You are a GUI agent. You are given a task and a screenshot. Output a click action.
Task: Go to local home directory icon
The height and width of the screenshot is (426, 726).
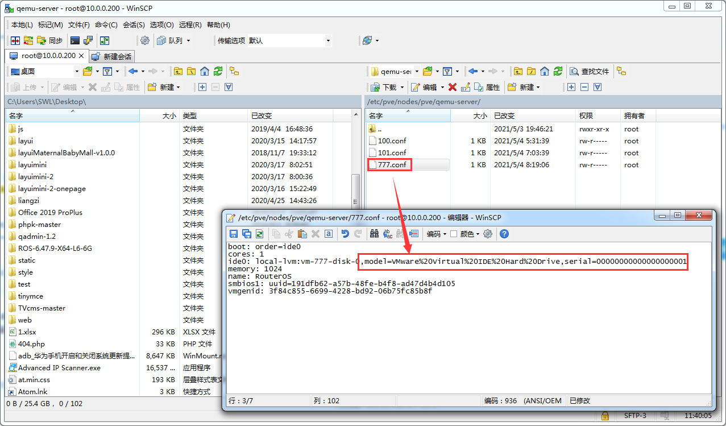click(x=205, y=71)
